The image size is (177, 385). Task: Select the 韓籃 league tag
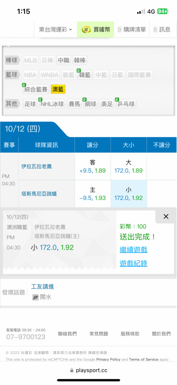85,75
